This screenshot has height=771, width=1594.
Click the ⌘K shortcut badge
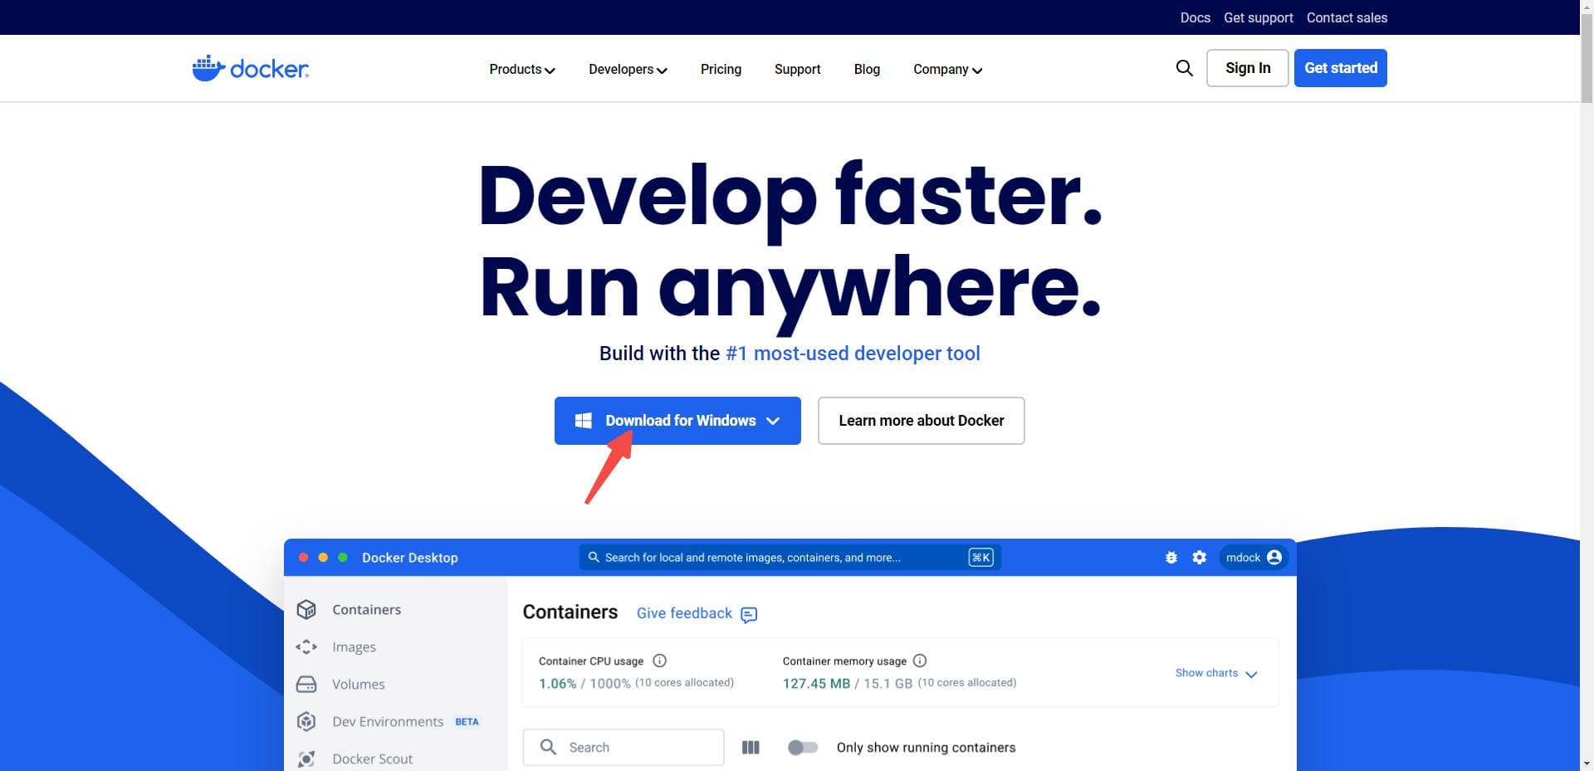tap(980, 558)
